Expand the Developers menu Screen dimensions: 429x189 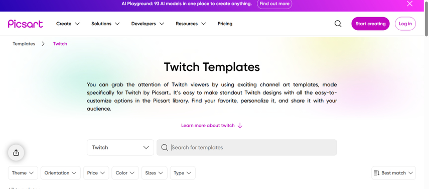click(x=148, y=24)
